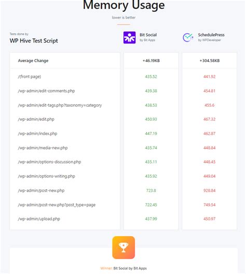Click the +304.58KB average value
The image size is (246, 274).
(x=209, y=61)
